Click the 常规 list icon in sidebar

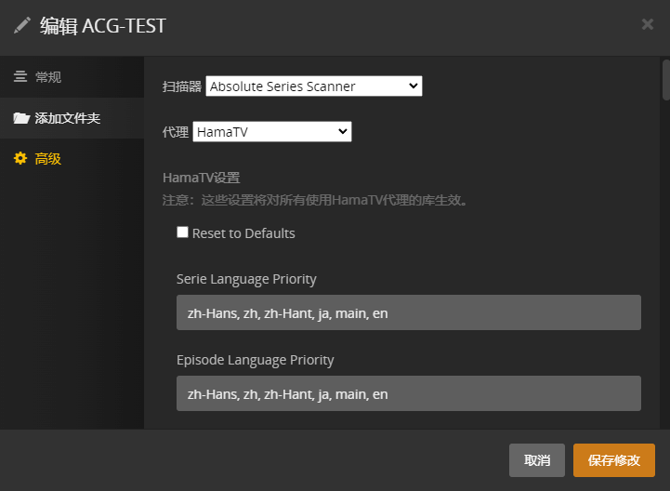[20, 77]
